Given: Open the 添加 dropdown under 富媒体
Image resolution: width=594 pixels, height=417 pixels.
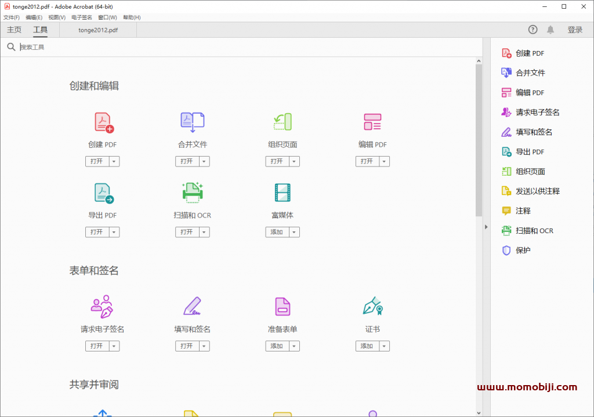Looking at the screenshot, I should (295, 231).
